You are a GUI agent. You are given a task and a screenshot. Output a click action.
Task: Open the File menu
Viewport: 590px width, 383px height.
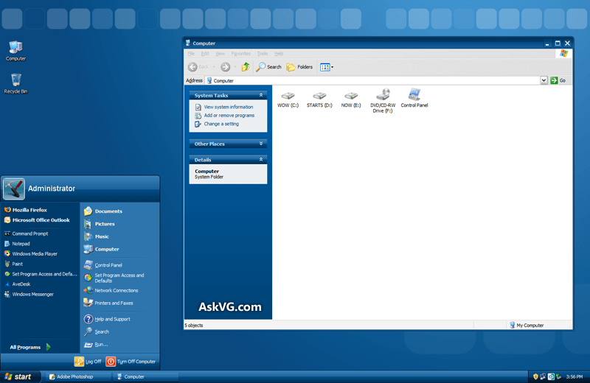pos(191,54)
